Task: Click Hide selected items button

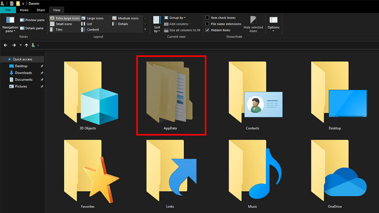Action: (x=253, y=25)
